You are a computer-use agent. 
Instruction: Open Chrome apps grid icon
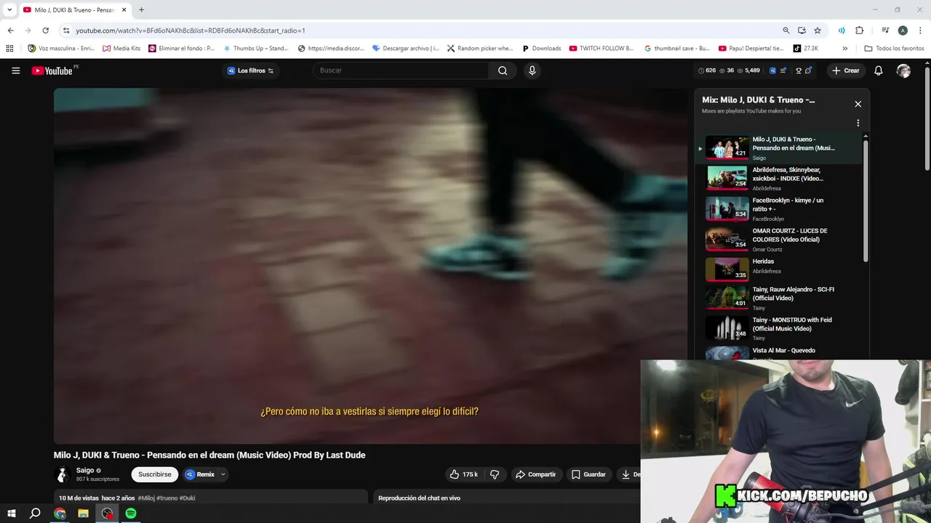[9, 49]
